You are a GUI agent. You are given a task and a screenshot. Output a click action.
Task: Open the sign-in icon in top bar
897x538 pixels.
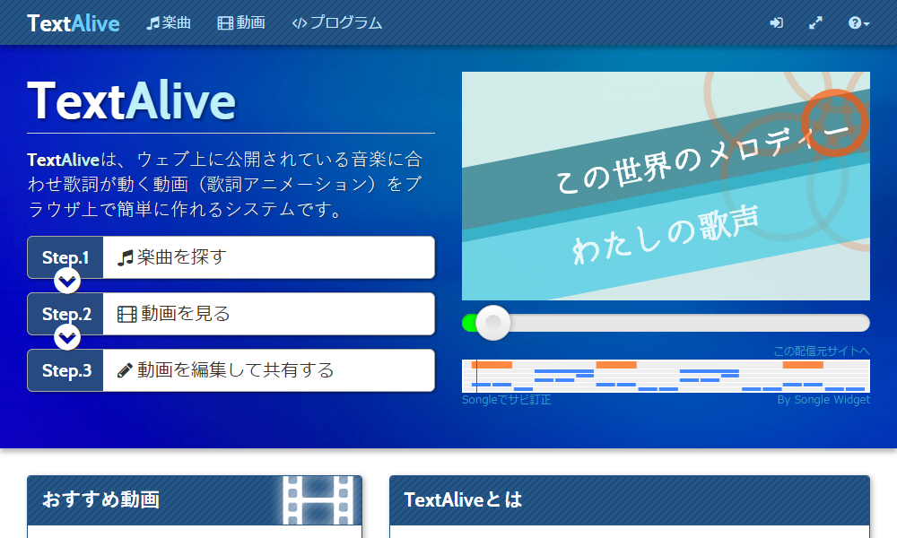point(776,22)
